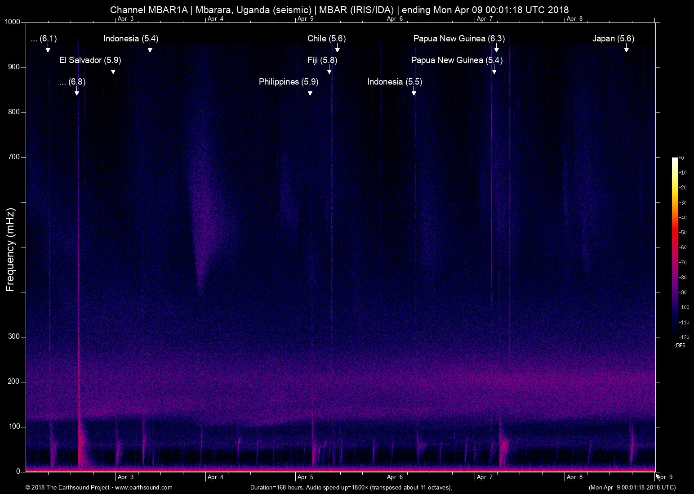Image resolution: width=694 pixels, height=494 pixels.
Task: Click the arrow under Chile (5.6)
Action: [338, 49]
